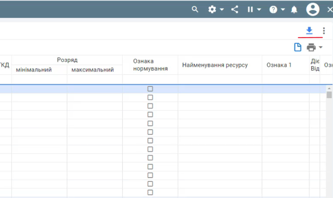The height and width of the screenshot is (198, 333).
Task: Toggle the eighth row's Ознака нормування checkbox
Action: click(x=150, y=149)
